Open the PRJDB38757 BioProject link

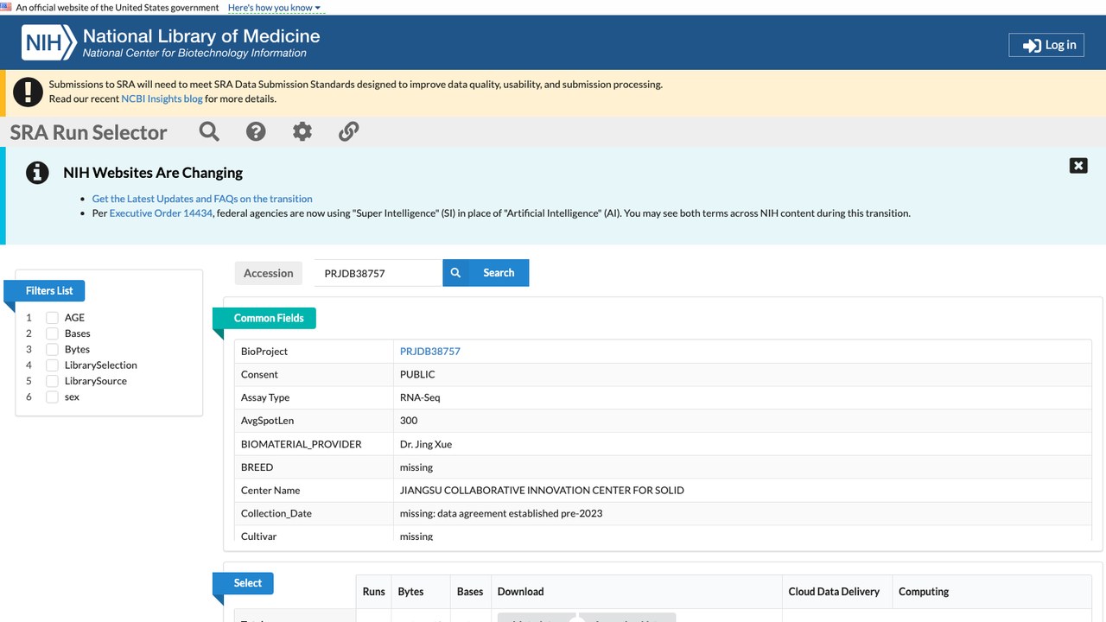click(x=430, y=352)
